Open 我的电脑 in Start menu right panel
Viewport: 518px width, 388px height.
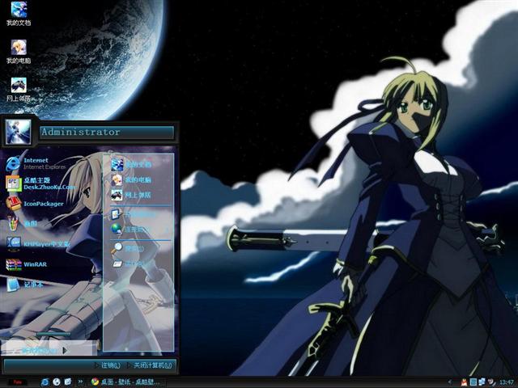point(131,179)
